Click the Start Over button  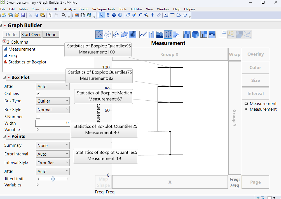pyautogui.click(x=31, y=35)
